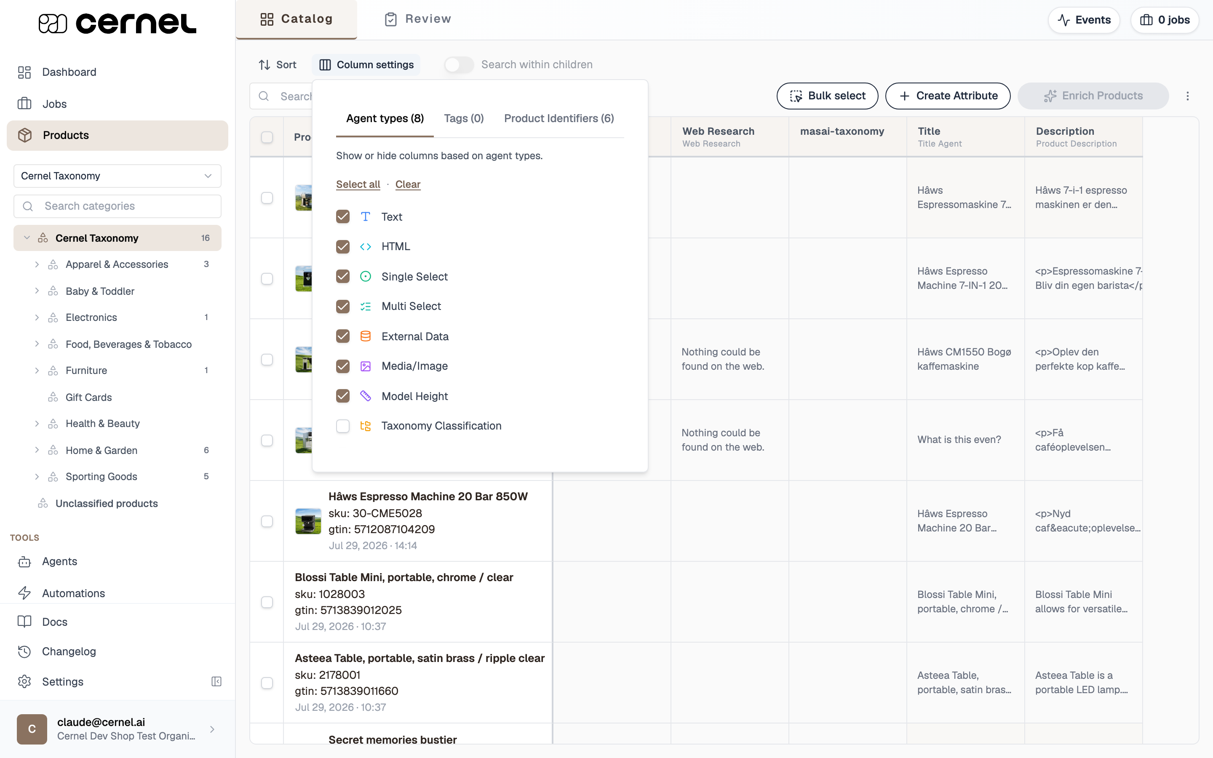Click the Column settings columns icon
The image size is (1213, 758).
tap(325, 65)
